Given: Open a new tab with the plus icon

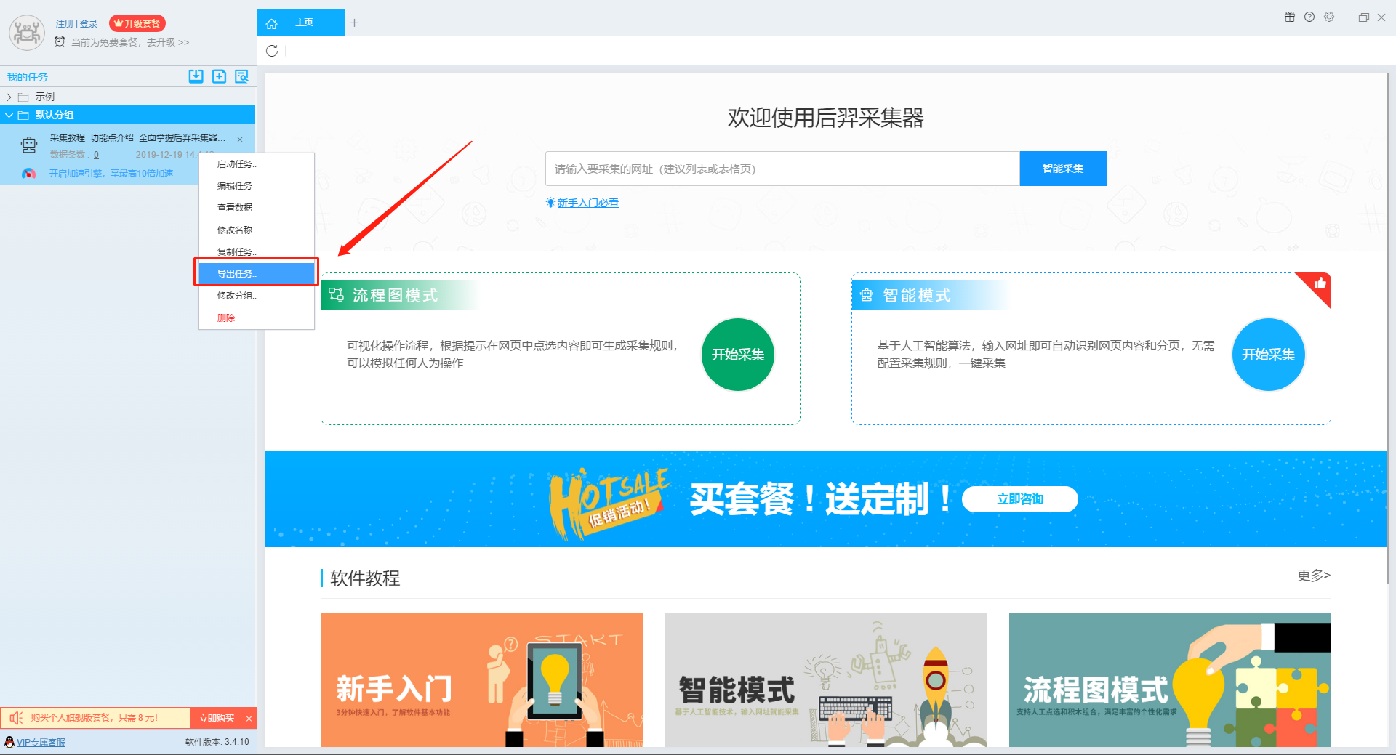Looking at the screenshot, I should (355, 23).
